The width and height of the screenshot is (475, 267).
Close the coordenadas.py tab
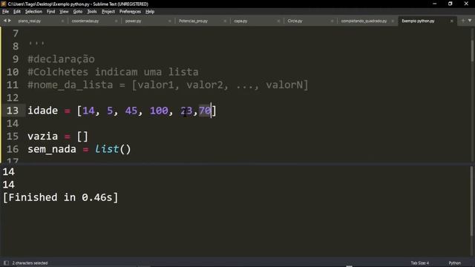click(116, 22)
